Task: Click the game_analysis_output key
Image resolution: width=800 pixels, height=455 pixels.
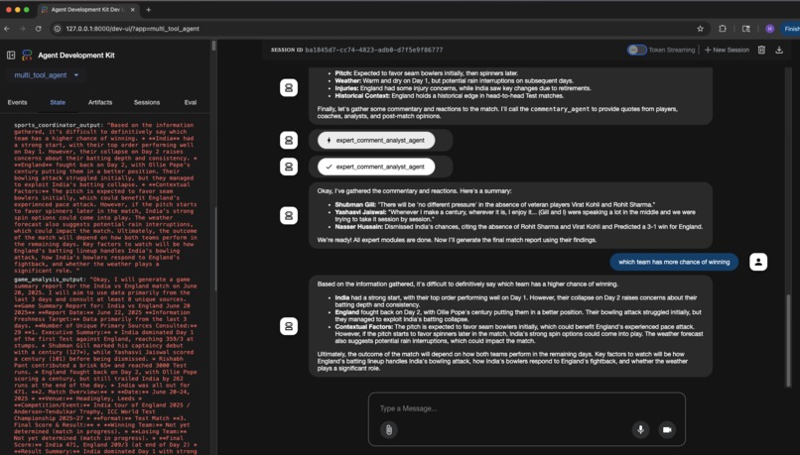Action: 51,280
